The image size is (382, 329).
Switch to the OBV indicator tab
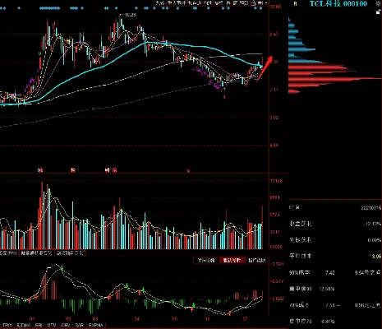(x=66, y=325)
